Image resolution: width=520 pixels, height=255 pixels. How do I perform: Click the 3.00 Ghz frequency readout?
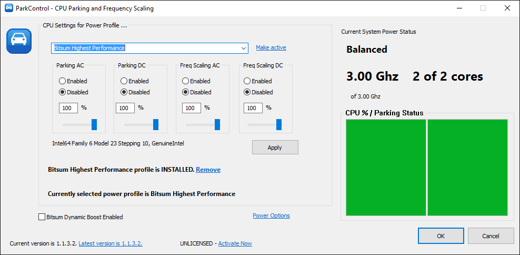[372, 76]
